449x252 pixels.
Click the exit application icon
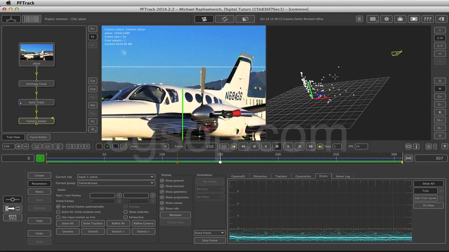tap(441, 19)
